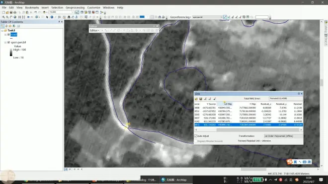This screenshot has width=328, height=184.
Task: Toggle visibility of spot-pan.bil layer
Action: pos(8,42)
